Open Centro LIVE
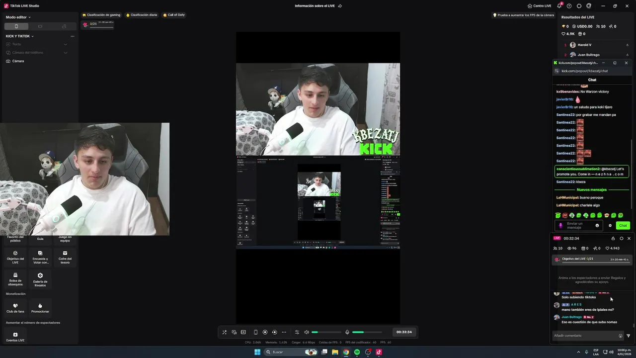This screenshot has width=636, height=358. click(540, 6)
